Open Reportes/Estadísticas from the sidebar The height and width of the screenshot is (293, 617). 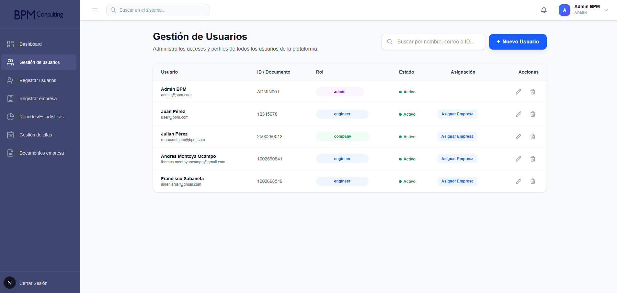(41, 116)
